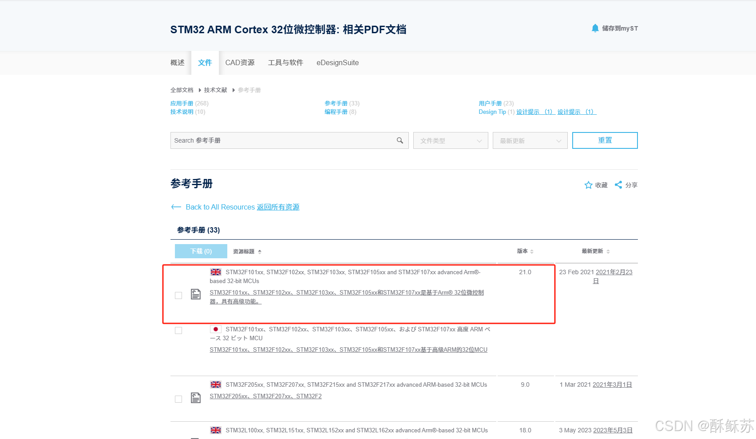The image size is (756, 439).
Task: Click the 下载 (0) download button
Action: (x=201, y=251)
